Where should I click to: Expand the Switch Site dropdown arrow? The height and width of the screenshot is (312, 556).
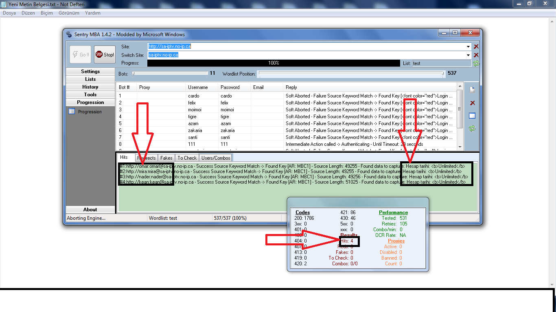[x=468, y=55]
